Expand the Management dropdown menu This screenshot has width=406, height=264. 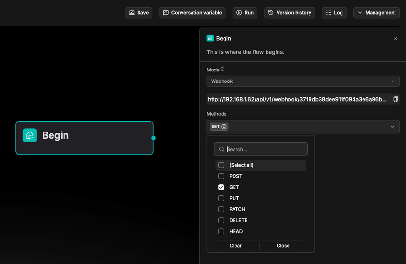pyautogui.click(x=376, y=13)
